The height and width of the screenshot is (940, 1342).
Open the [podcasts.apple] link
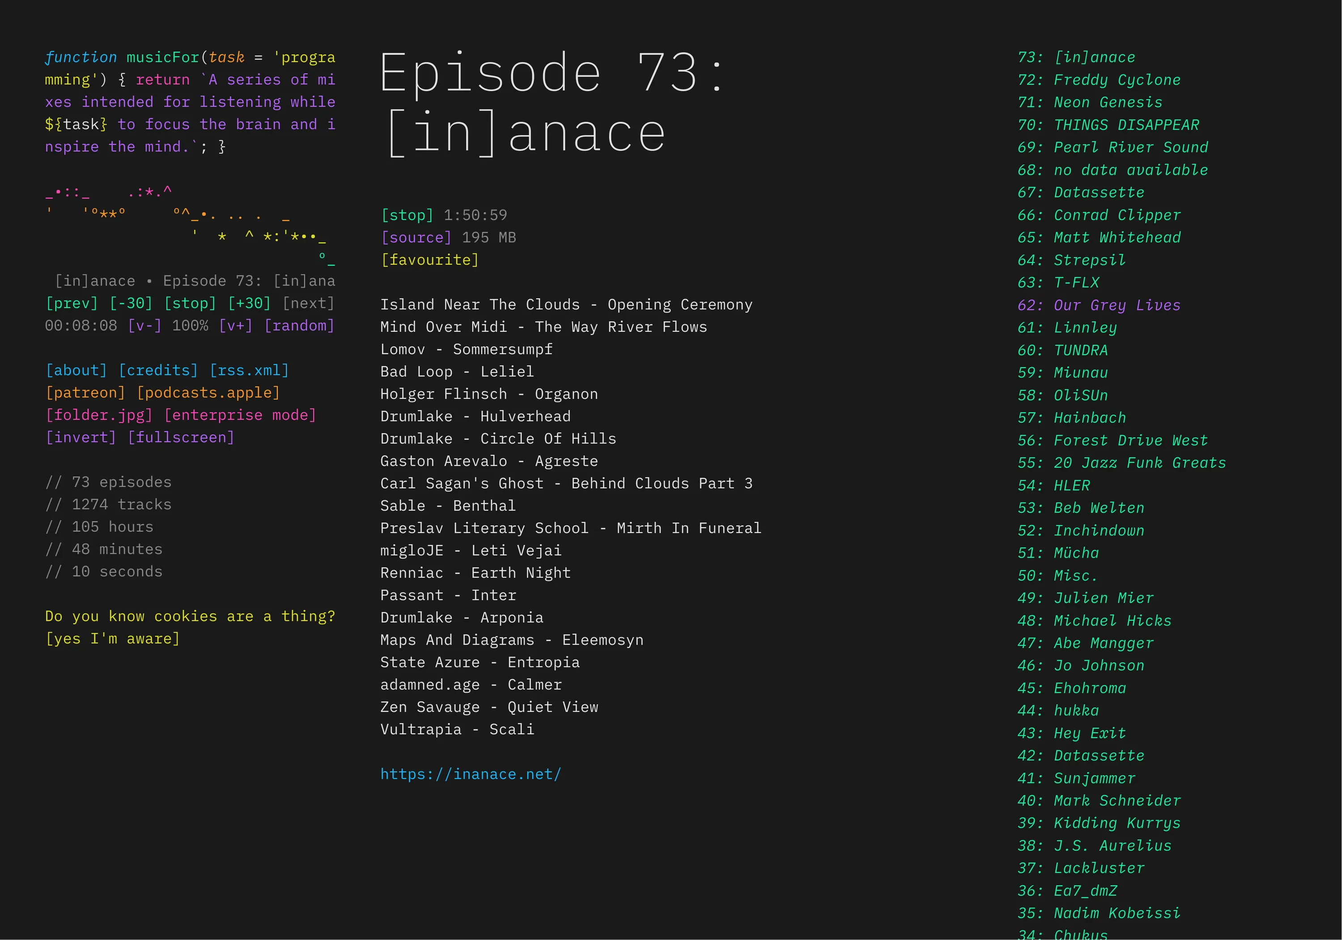click(208, 393)
